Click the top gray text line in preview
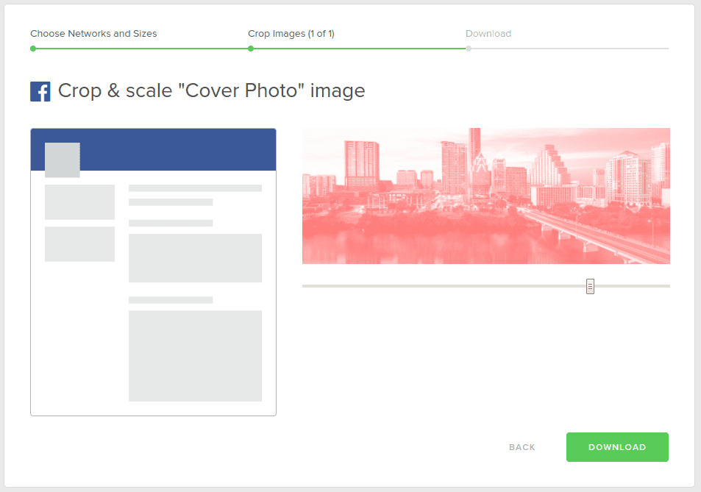The width and height of the screenshot is (701, 492). click(x=195, y=188)
